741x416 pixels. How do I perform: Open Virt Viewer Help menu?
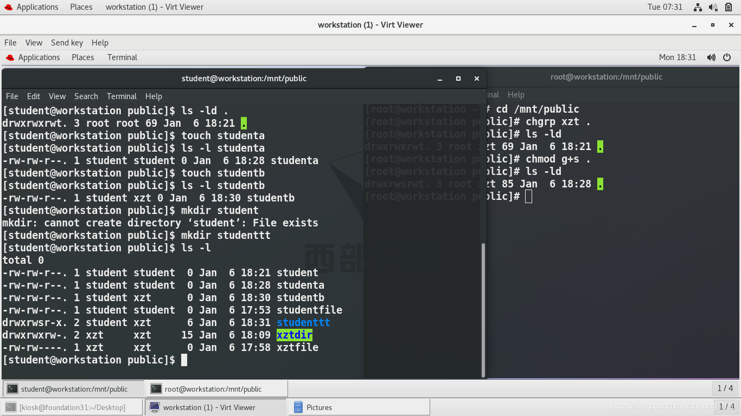pyautogui.click(x=100, y=42)
